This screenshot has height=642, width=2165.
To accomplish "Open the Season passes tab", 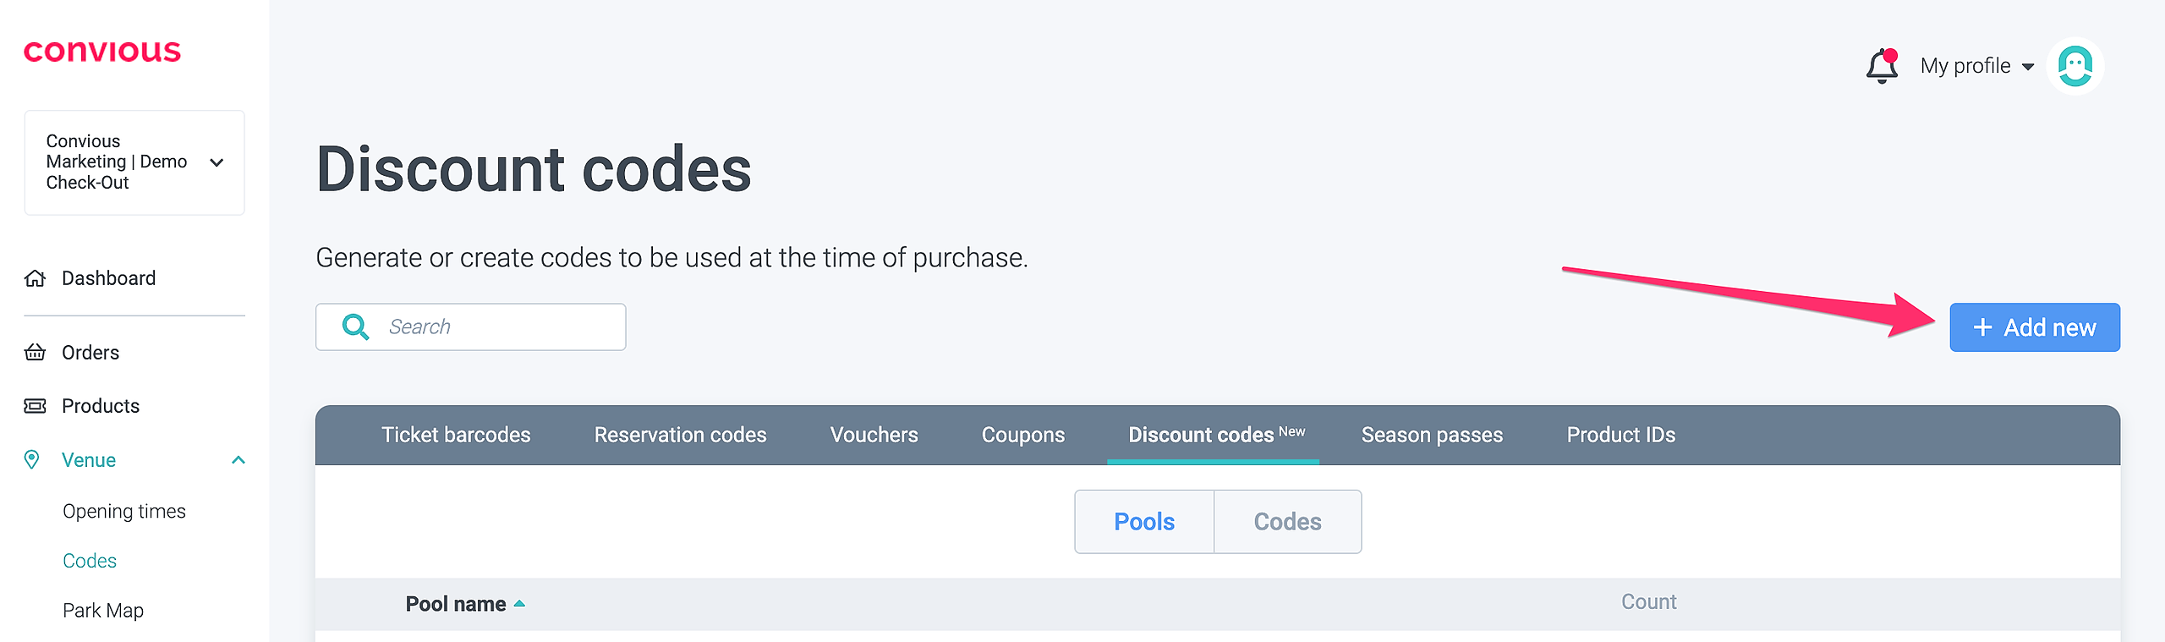I will [x=1432, y=435].
